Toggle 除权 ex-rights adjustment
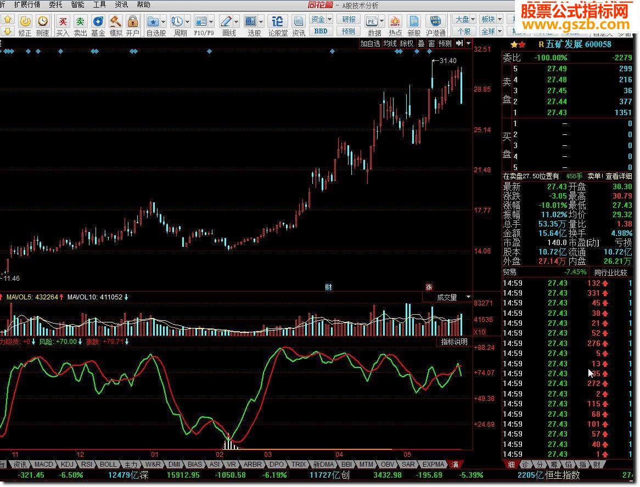Viewport: 640px width, 487px height. click(407, 43)
